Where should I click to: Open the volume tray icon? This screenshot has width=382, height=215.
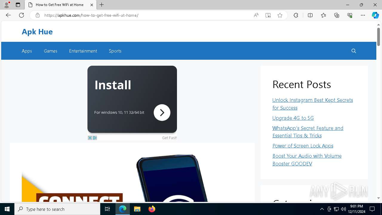coord(343,209)
